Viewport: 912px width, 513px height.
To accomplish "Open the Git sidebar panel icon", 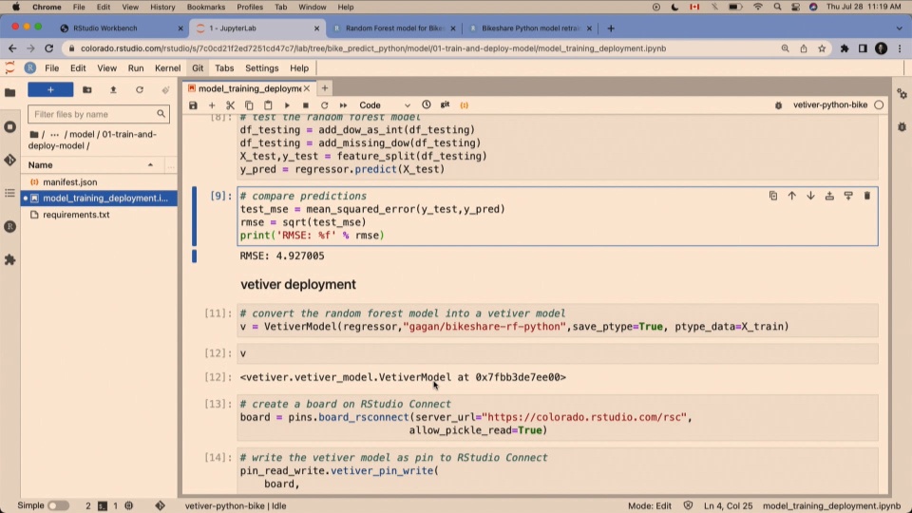I will click(9, 160).
